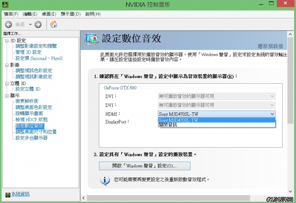
Task: Open the back history dropdown arrow
Action: [30, 25]
